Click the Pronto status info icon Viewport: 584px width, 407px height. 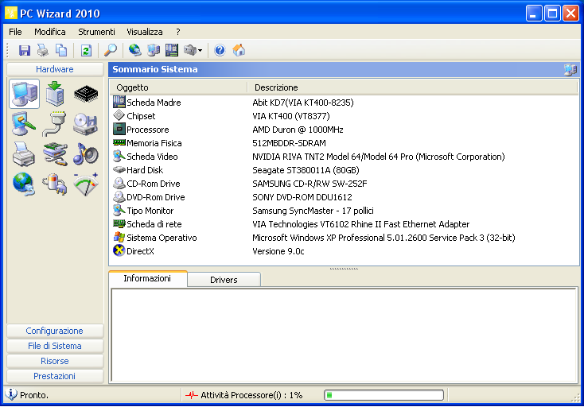coord(12,394)
